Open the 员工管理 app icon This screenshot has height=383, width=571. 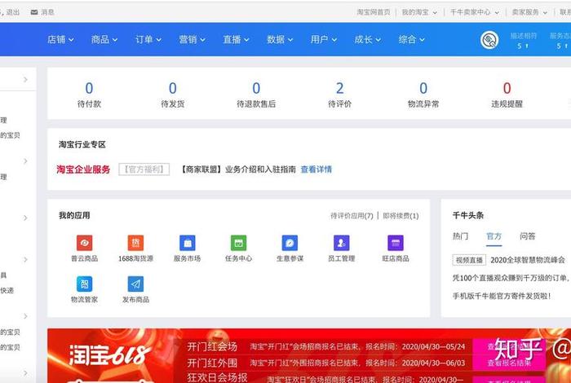pos(341,243)
